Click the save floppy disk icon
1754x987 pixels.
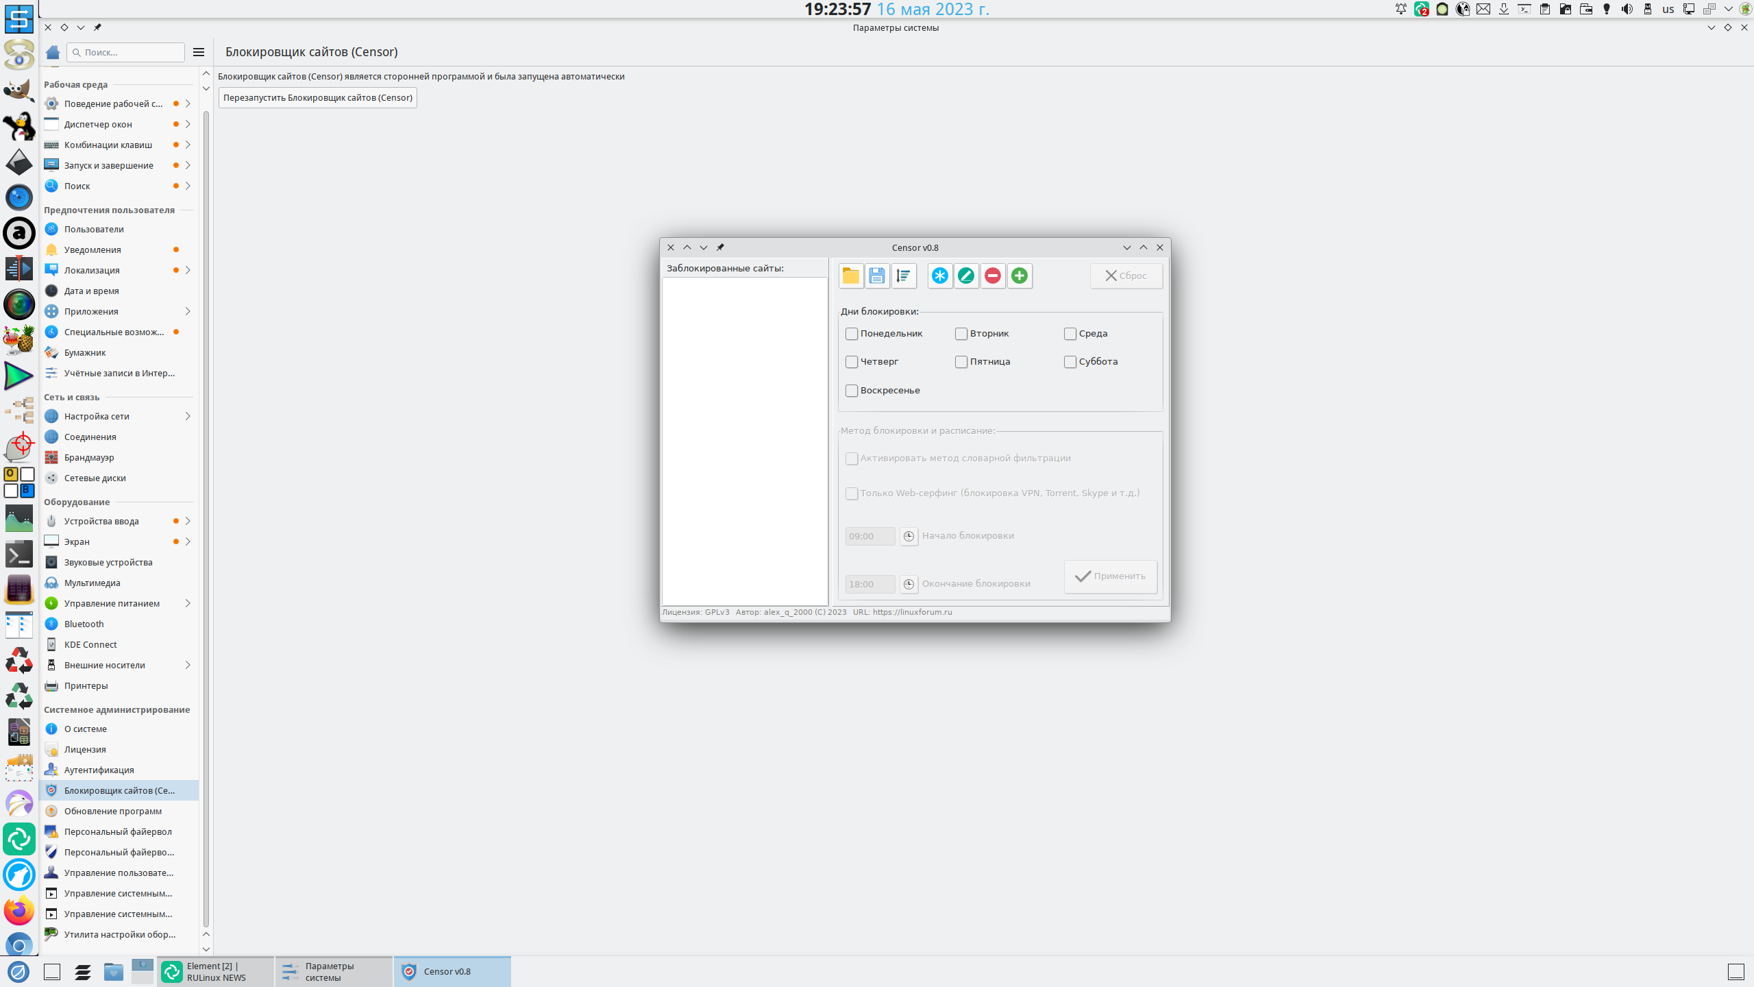point(876,276)
